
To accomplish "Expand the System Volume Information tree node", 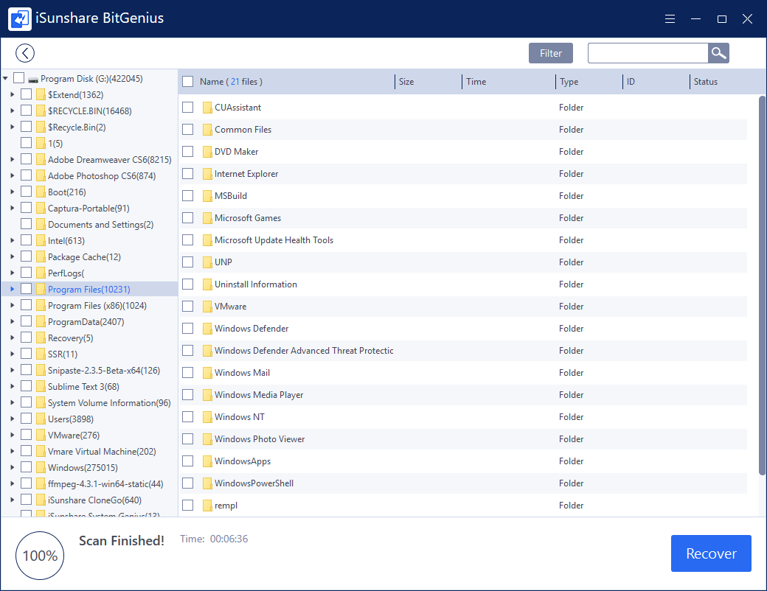I will [x=13, y=402].
